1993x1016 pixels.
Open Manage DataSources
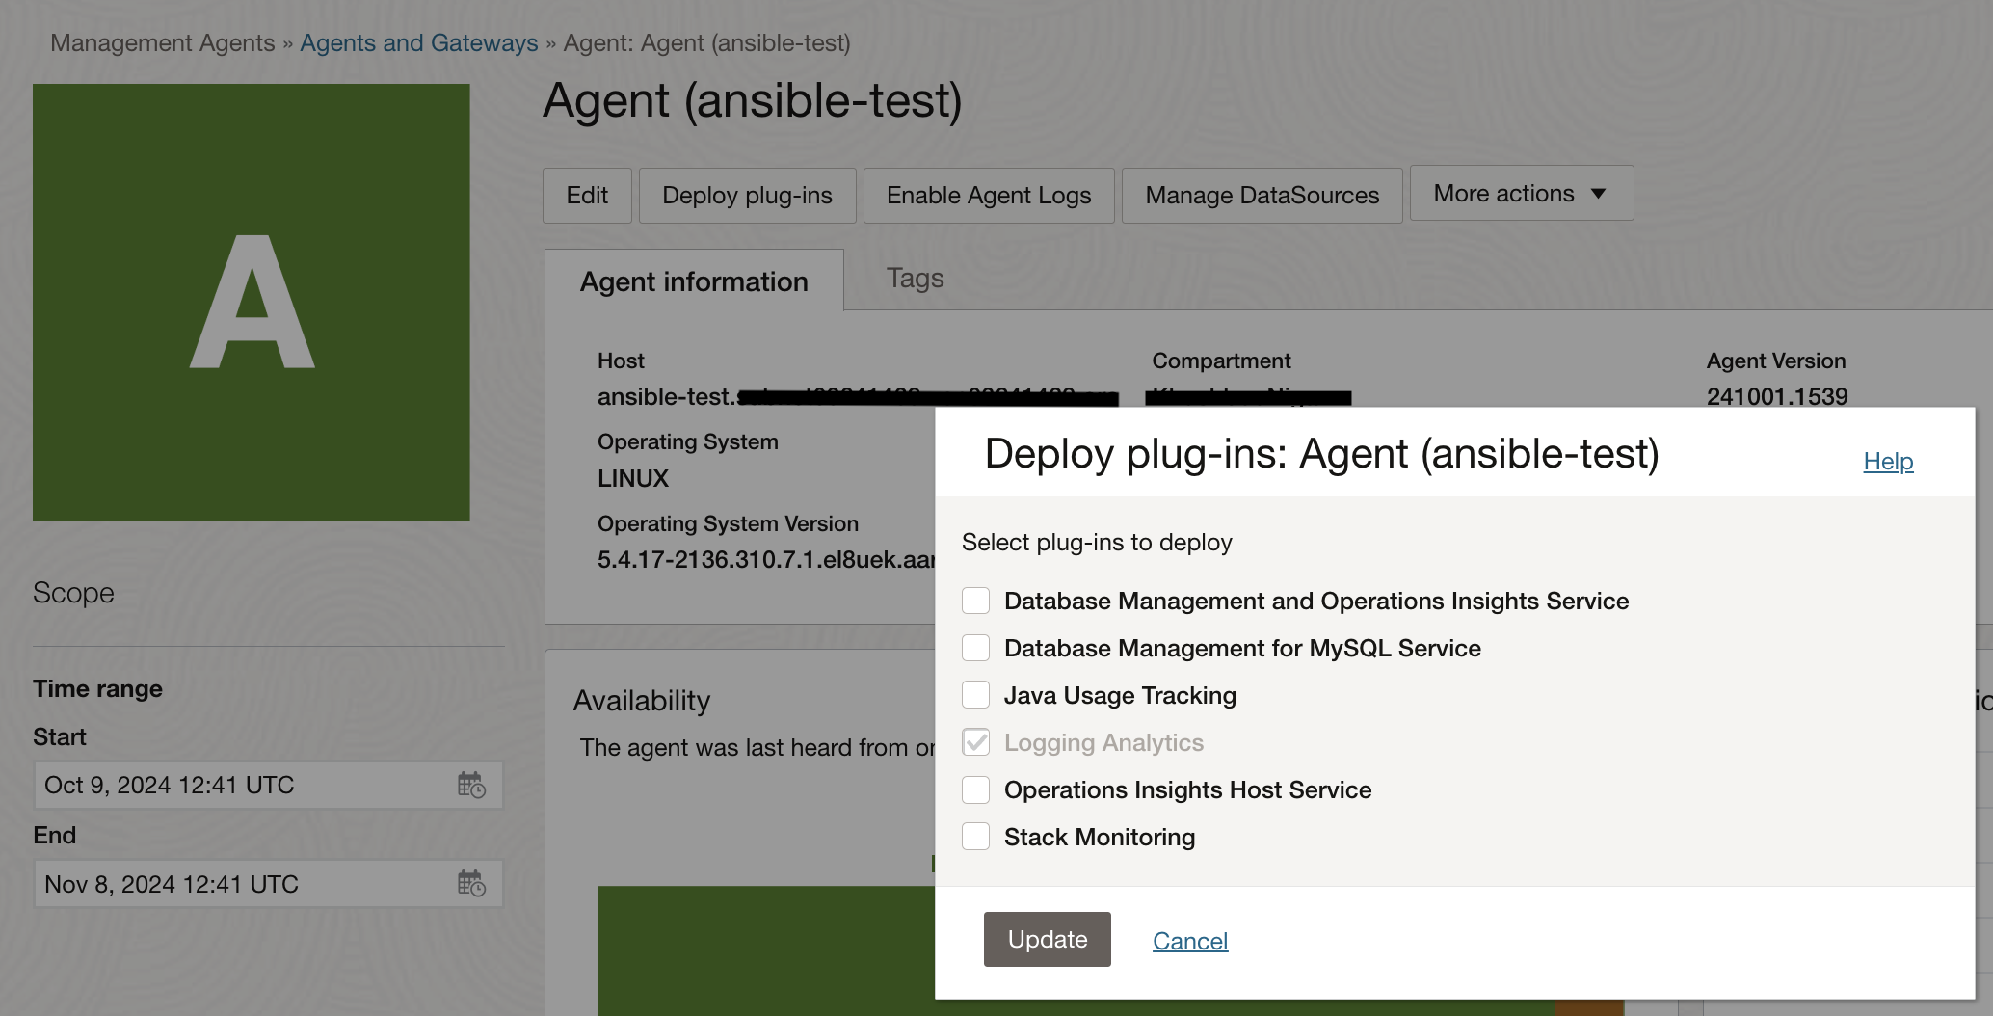(x=1262, y=196)
